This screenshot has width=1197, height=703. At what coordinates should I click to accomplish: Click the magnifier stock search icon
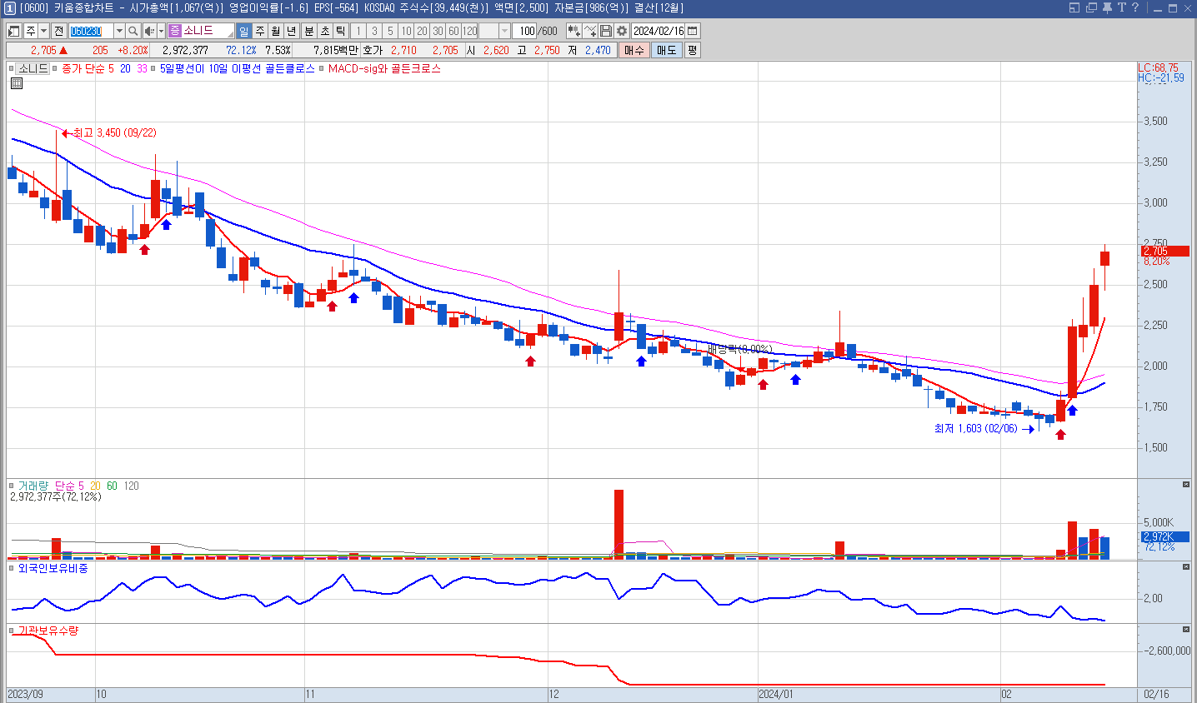(133, 31)
